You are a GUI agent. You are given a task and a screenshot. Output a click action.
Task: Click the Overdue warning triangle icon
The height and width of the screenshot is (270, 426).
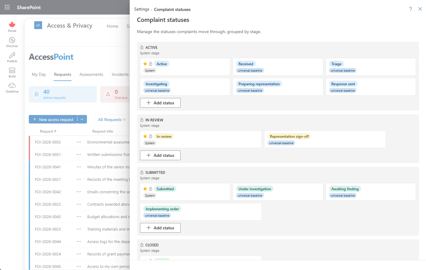tap(108, 94)
